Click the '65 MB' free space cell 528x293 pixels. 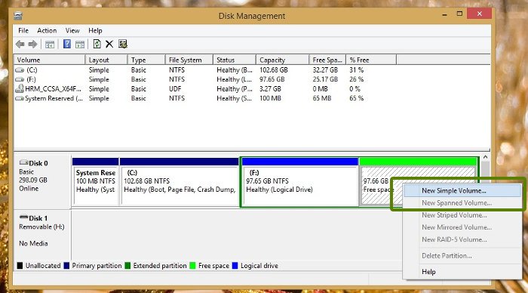321,98
